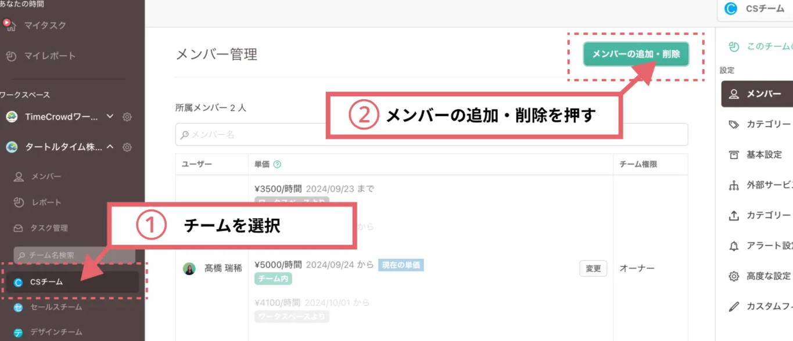Image resolution: width=793 pixels, height=341 pixels.
Task: Click 変更 button for 高橋 瑞稀
Action: (593, 269)
